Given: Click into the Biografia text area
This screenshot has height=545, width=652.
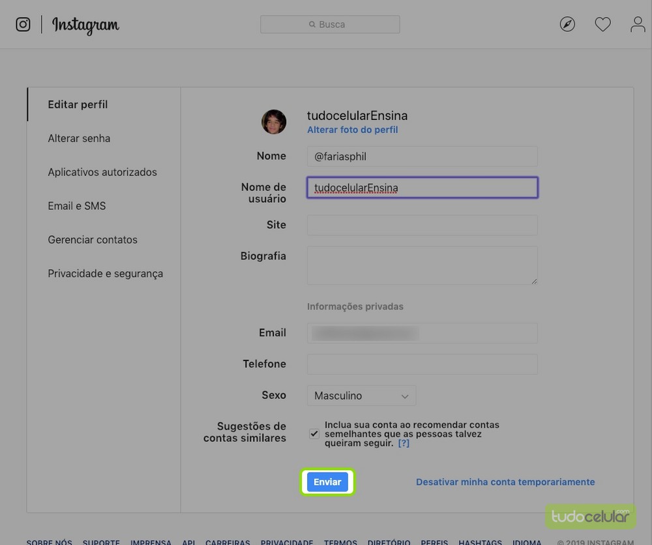Looking at the screenshot, I should point(422,265).
